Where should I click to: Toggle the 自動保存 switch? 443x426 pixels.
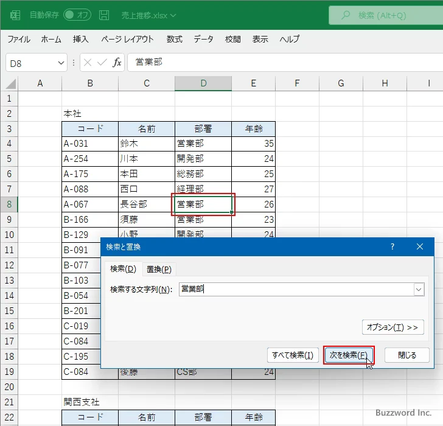[77, 15]
